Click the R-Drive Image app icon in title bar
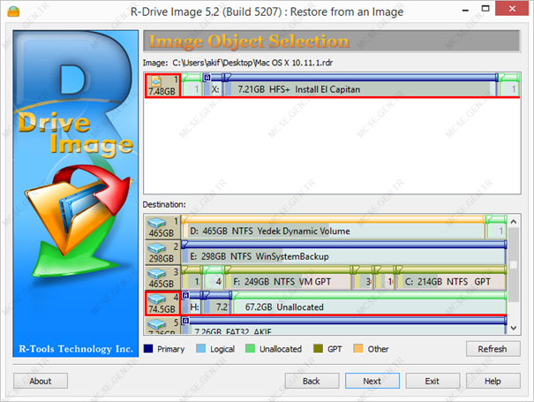The height and width of the screenshot is (402, 534). [x=13, y=11]
